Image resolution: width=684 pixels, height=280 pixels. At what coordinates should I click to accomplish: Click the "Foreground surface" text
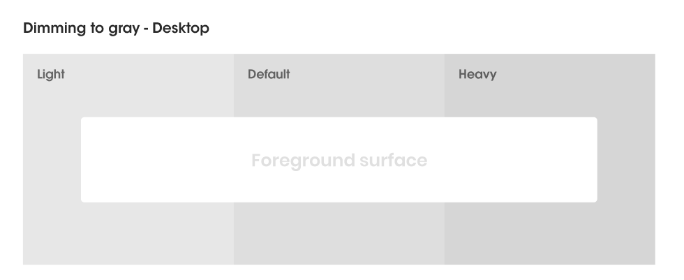coord(339,161)
